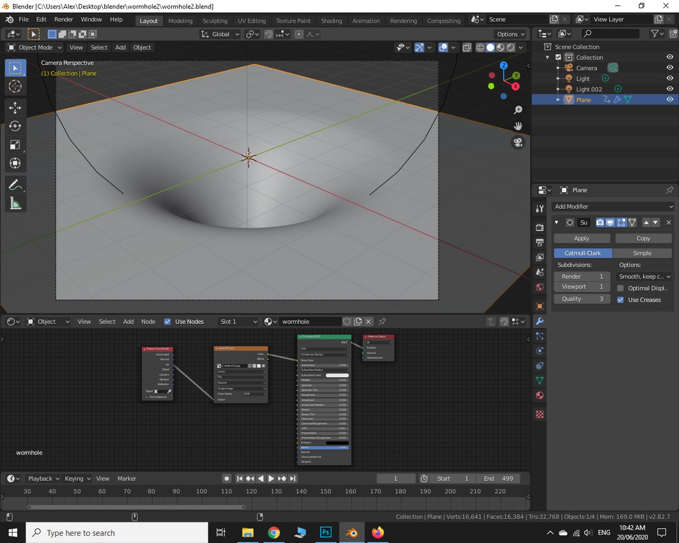This screenshot has height=543, width=679.
Task: Uncheck the Use Creases option
Action: tap(621, 300)
